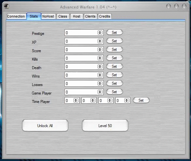Viewport: 191px width, 161px height.
Task: Adjust the fourth Time Player spinner
Action: tap(126, 100)
